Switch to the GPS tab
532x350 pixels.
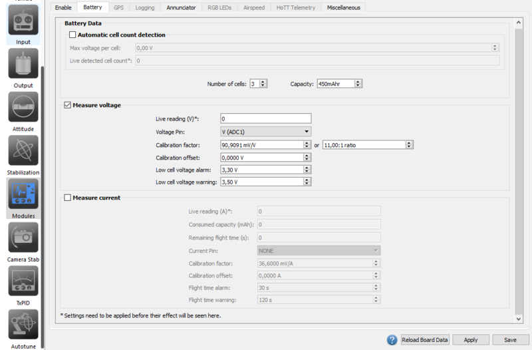pos(119,7)
